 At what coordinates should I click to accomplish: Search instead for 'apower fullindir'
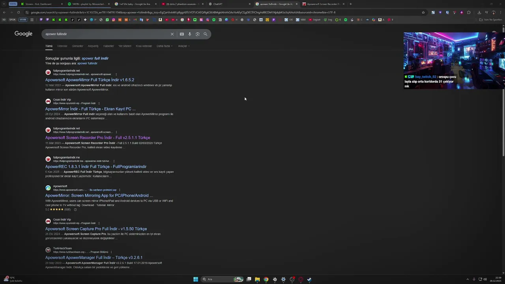pyautogui.click(x=87, y=63)
